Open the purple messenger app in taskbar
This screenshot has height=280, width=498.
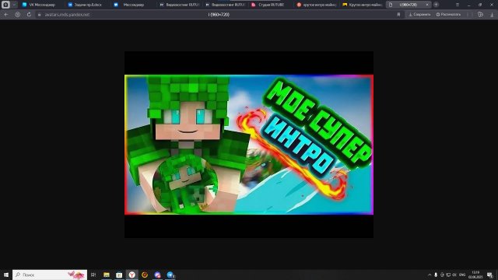click(157, 275)
